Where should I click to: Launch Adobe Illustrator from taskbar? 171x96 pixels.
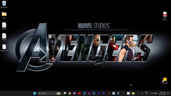109,93
